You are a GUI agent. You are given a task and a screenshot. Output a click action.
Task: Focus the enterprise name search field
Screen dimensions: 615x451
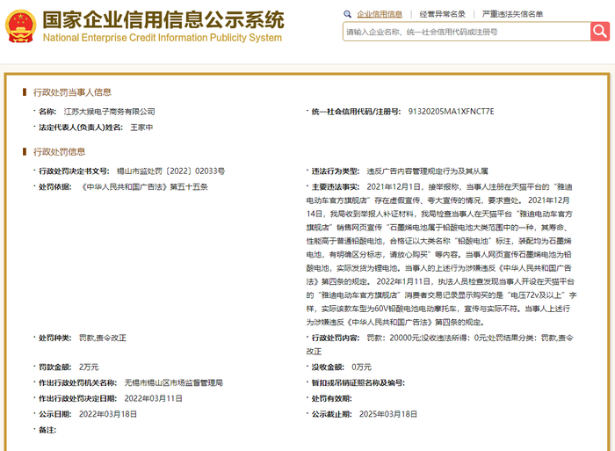pyautogui.click(x=467, y=32)
